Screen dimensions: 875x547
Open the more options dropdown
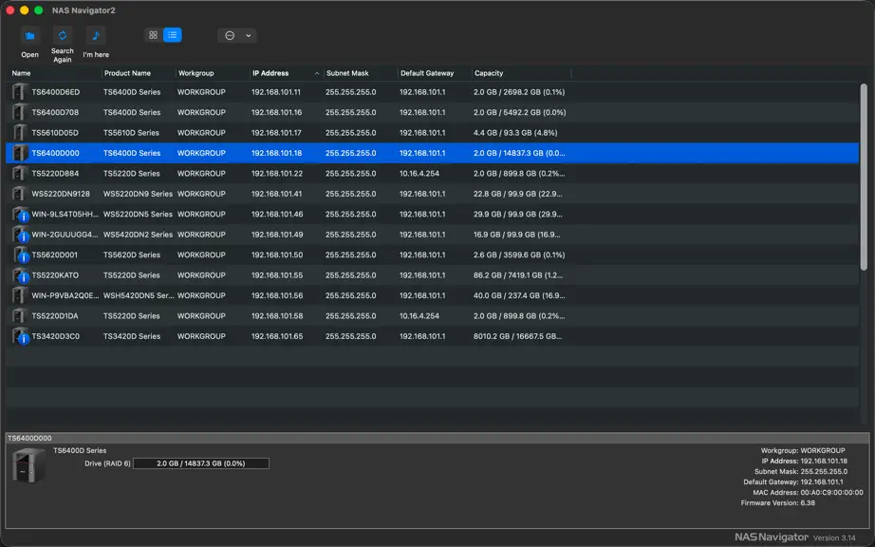(x=237, y=36)
